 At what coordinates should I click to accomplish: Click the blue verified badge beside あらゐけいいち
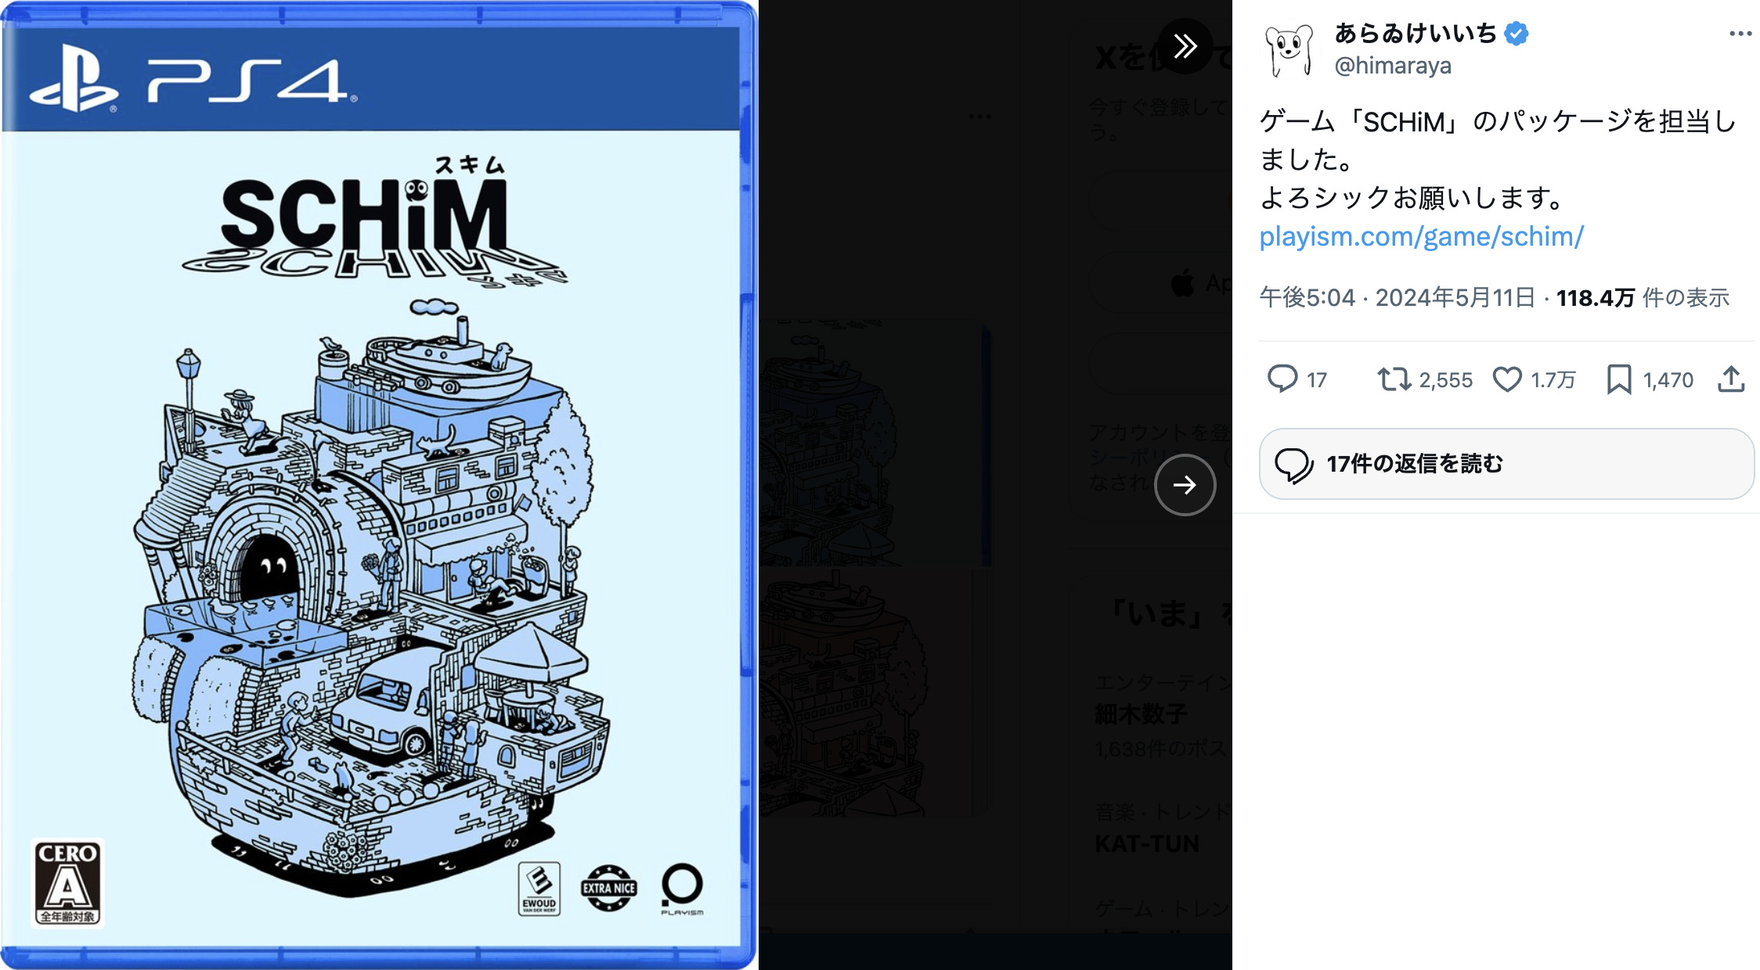pyautogui.click(x=1516, y=33)
